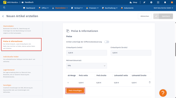
Task: Click the page vertical scrollbar
Action: click(x=175, y=50)
